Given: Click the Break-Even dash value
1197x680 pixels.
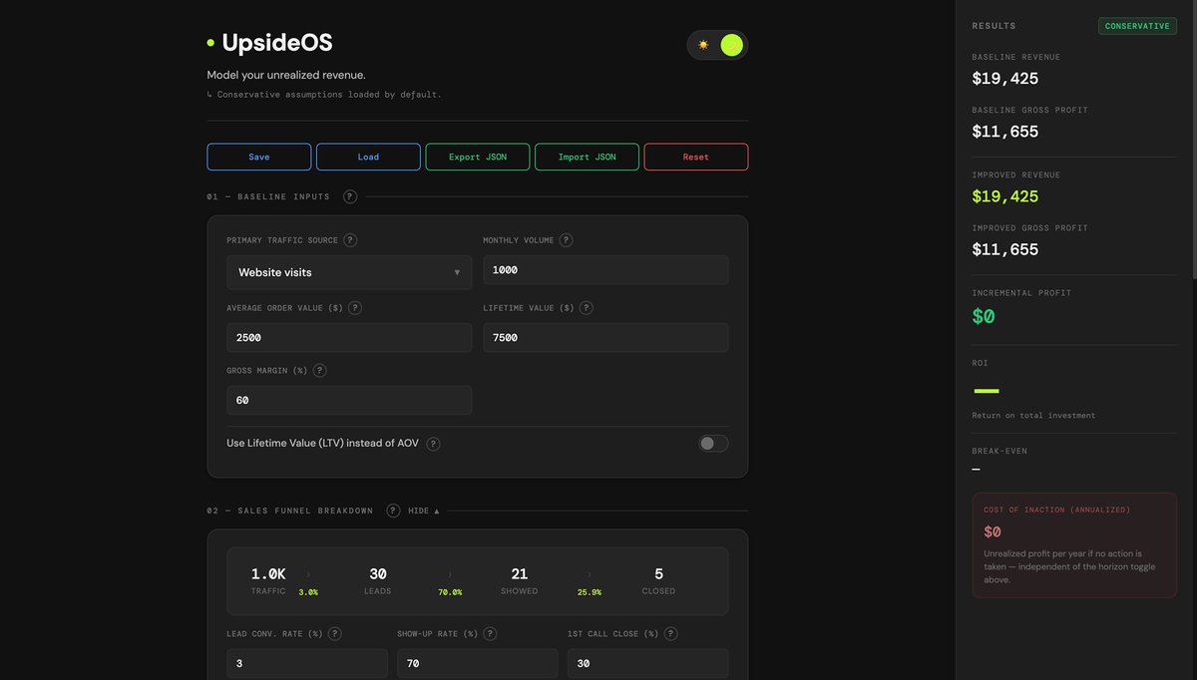Looking at the screenshot, I should tap(977, 469).
